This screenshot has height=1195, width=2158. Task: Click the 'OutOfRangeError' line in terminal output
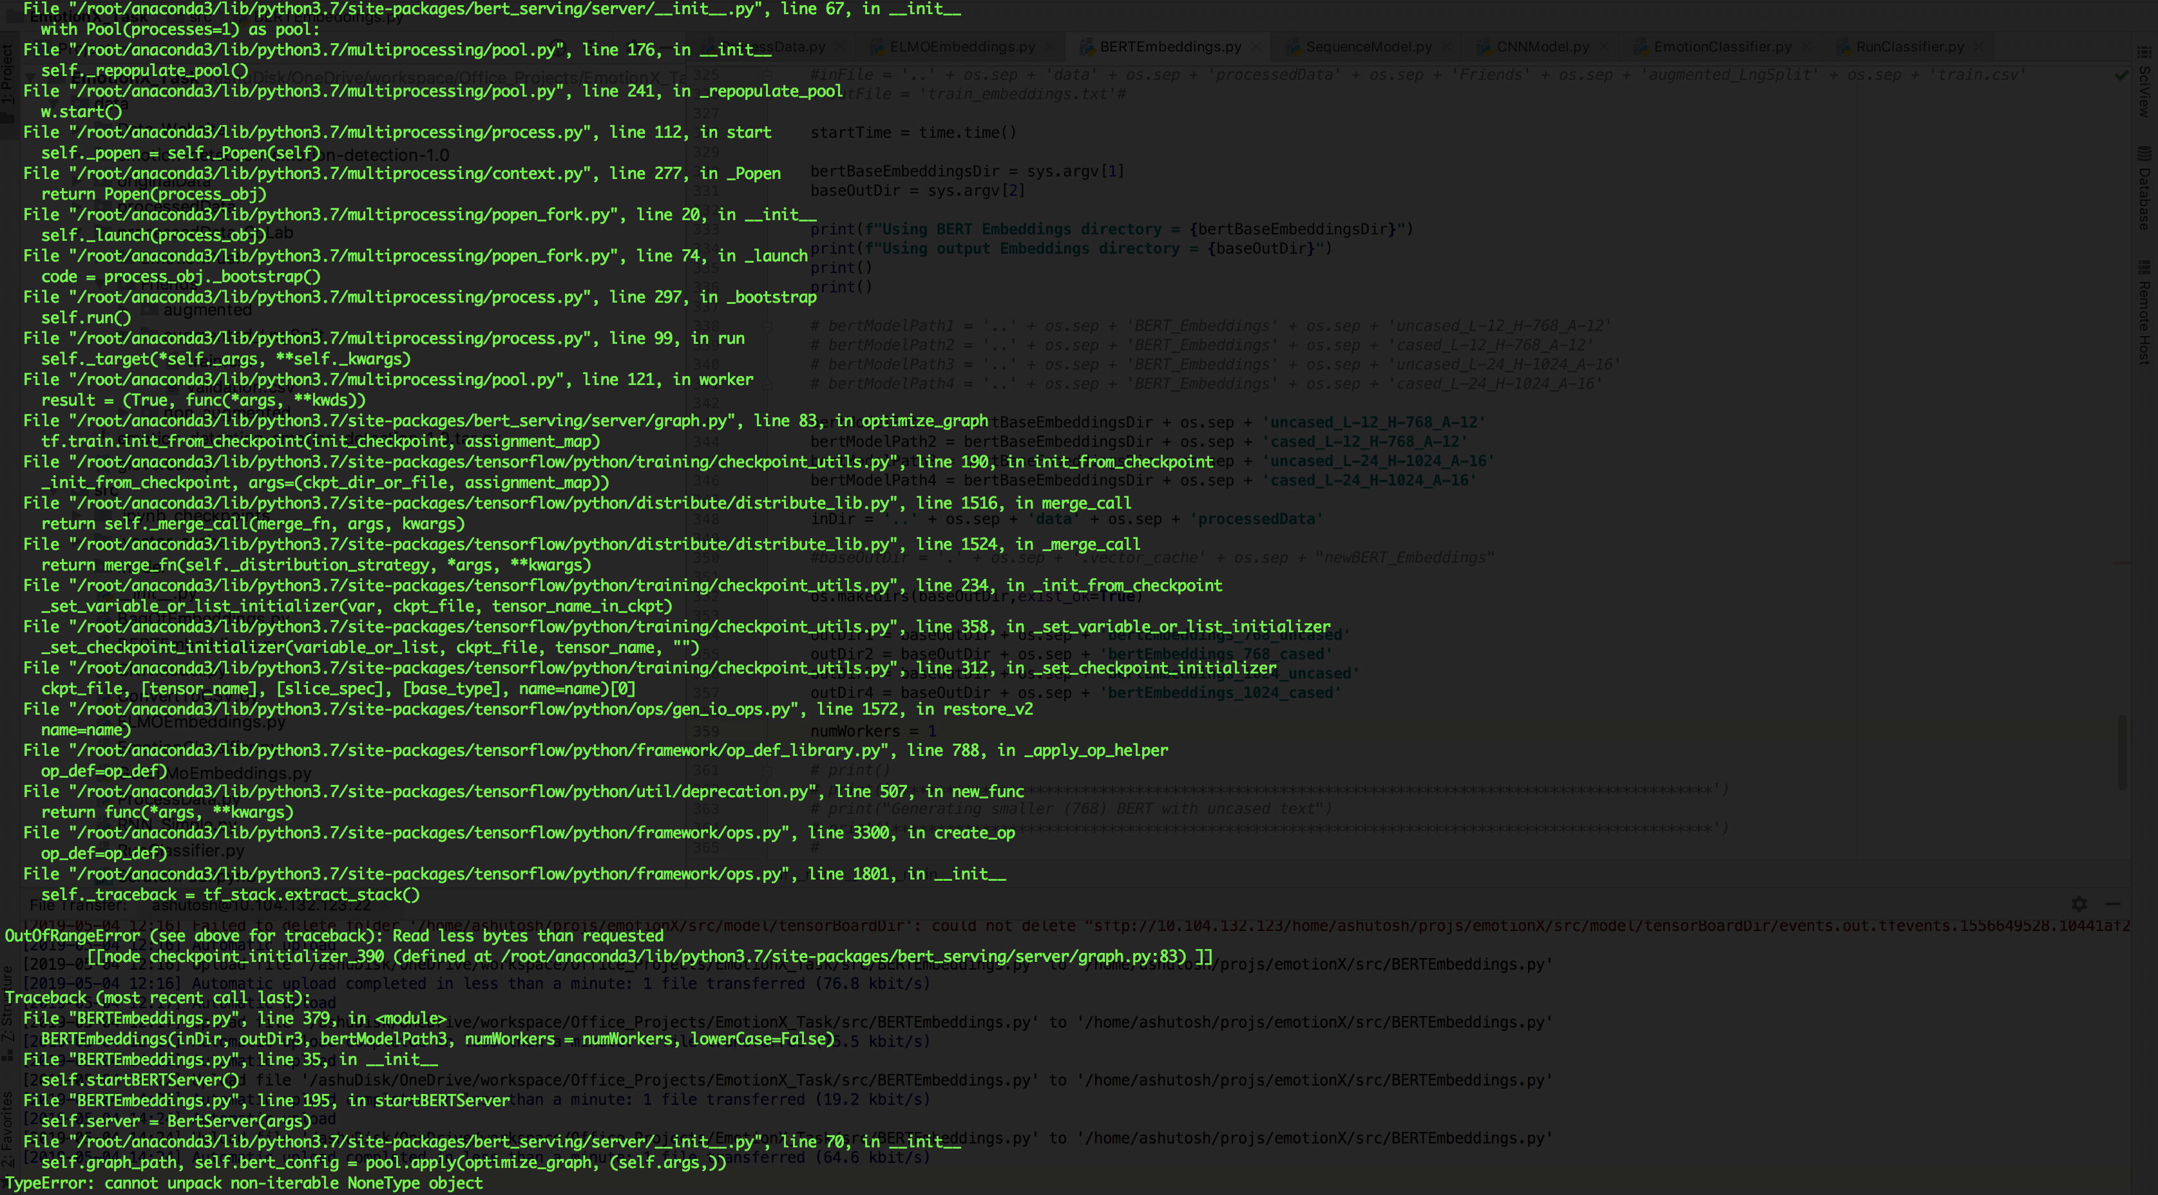click(334, 936)
